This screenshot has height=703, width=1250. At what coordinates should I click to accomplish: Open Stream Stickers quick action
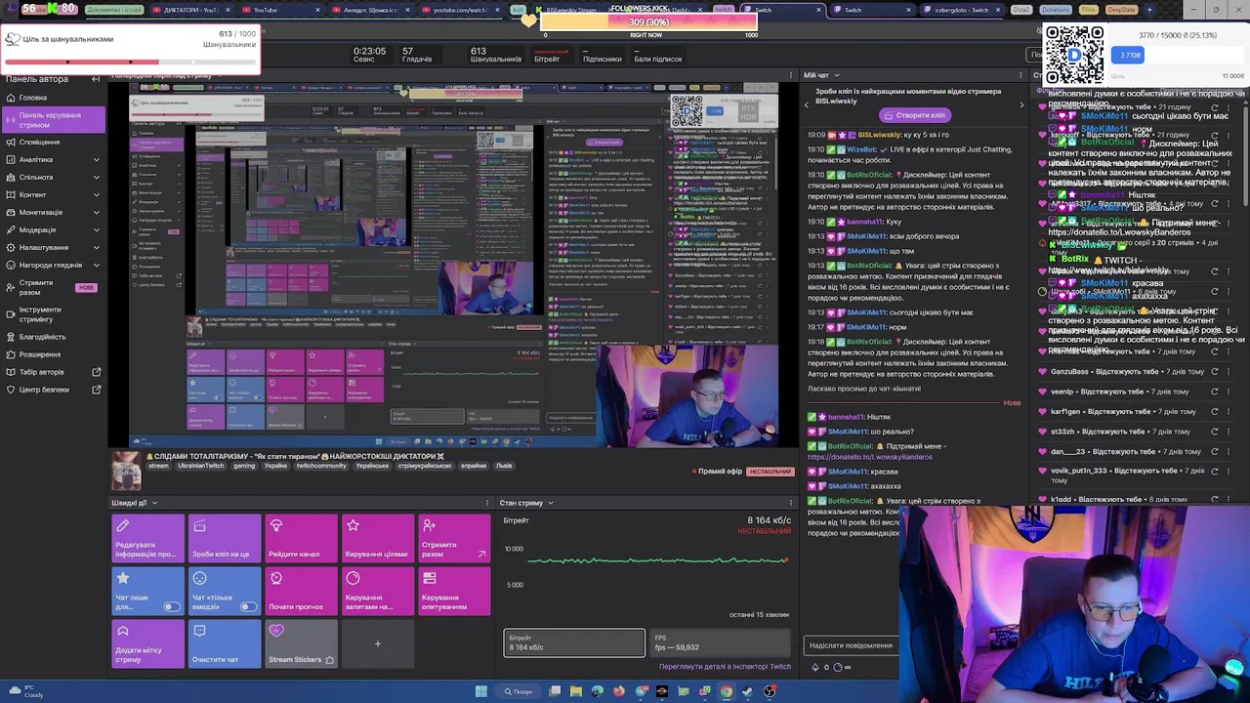301,644
